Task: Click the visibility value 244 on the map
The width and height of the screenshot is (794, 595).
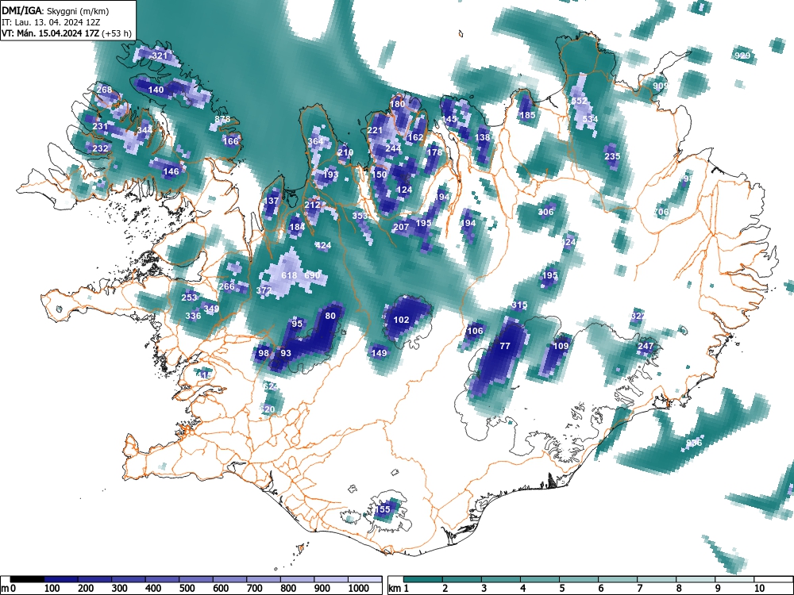Action: (394, 149)
